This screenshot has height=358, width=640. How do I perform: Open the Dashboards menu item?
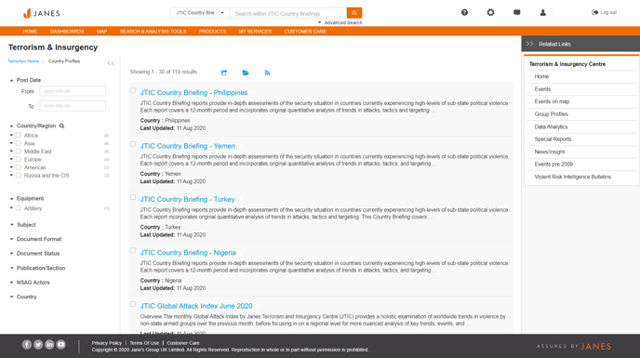tap(67, 32)
